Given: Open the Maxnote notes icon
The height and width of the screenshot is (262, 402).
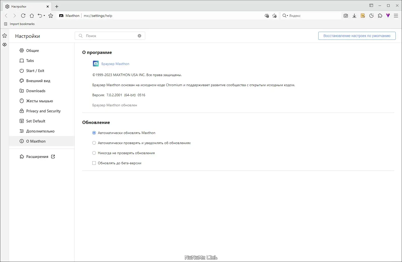Looking at the screenshot, I should (363, 16).
